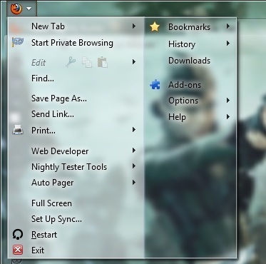266x264 pixels.
Task: Click the Firefox logo icon
Action: pos(16,9)
